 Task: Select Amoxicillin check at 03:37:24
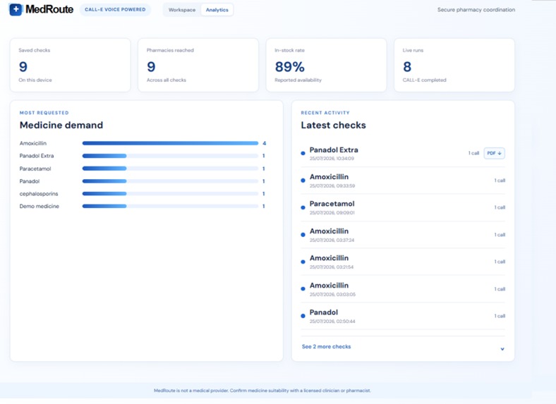coord(403,235)
